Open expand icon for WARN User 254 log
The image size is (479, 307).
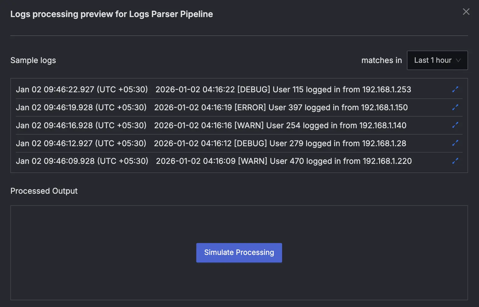(455, 125)
